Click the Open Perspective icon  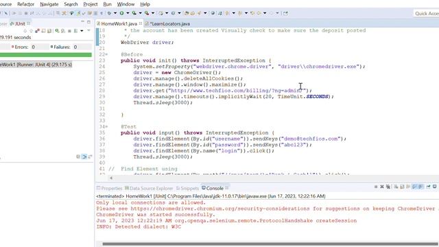coord(285,13)
